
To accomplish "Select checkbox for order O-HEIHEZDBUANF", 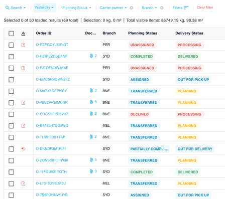I will [11, 57].
